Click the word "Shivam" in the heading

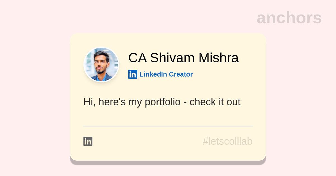[172, 58]
